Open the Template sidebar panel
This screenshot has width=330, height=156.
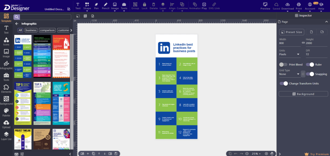point(6,18)
